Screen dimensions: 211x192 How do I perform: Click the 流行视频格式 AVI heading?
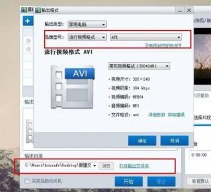coord(68,52)
